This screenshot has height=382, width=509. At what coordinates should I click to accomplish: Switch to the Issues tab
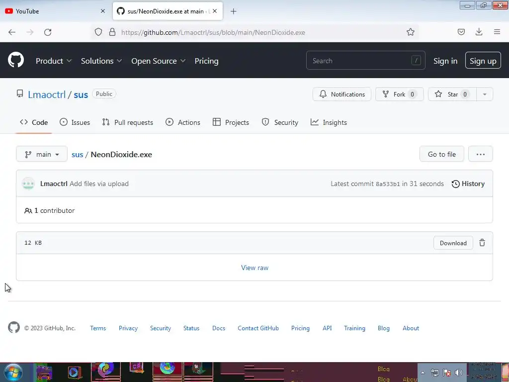pos(75,122)
